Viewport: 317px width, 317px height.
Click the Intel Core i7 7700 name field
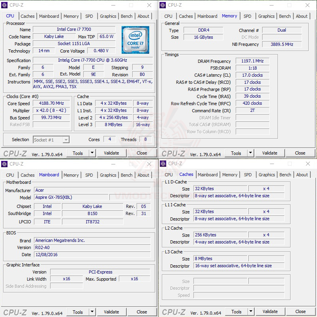coord(74,29)
